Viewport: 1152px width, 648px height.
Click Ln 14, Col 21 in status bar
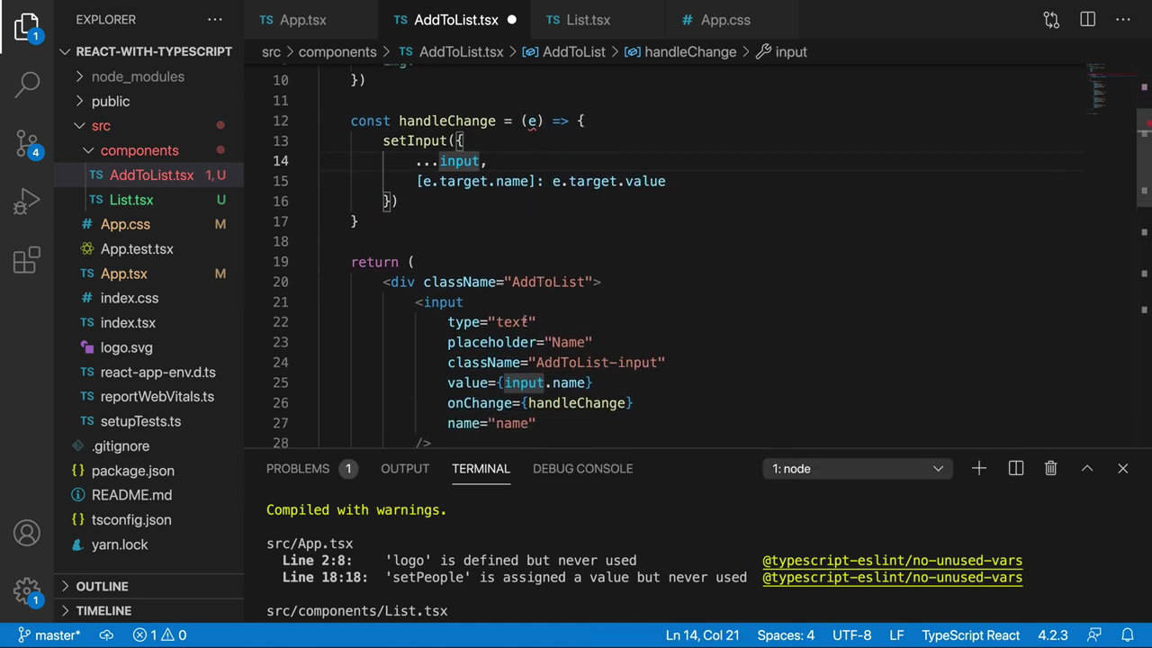[702, 635]
